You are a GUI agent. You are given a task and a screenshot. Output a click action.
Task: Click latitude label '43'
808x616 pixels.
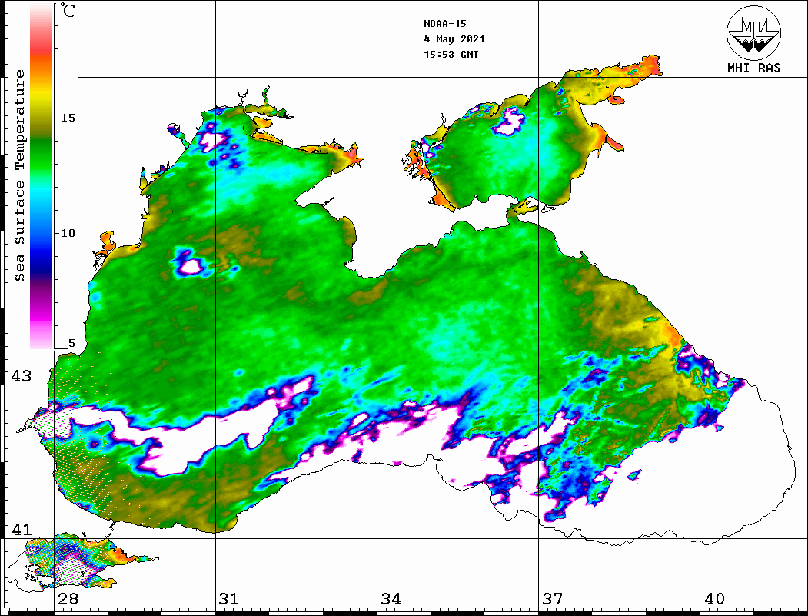click(22, 376)
